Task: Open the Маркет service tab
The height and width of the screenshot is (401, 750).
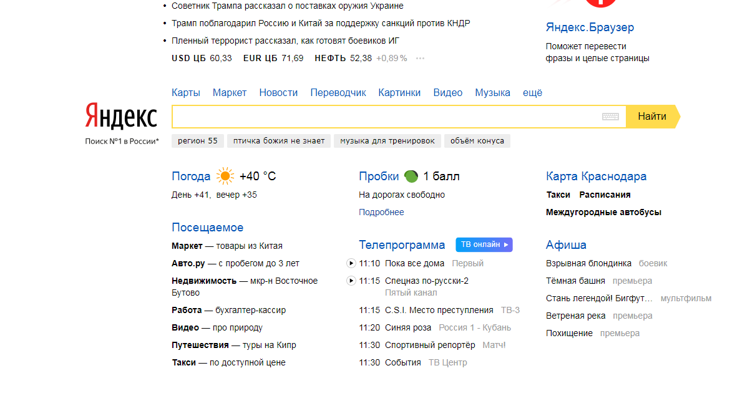Action: pyautogui.click(x=230, y=92)
